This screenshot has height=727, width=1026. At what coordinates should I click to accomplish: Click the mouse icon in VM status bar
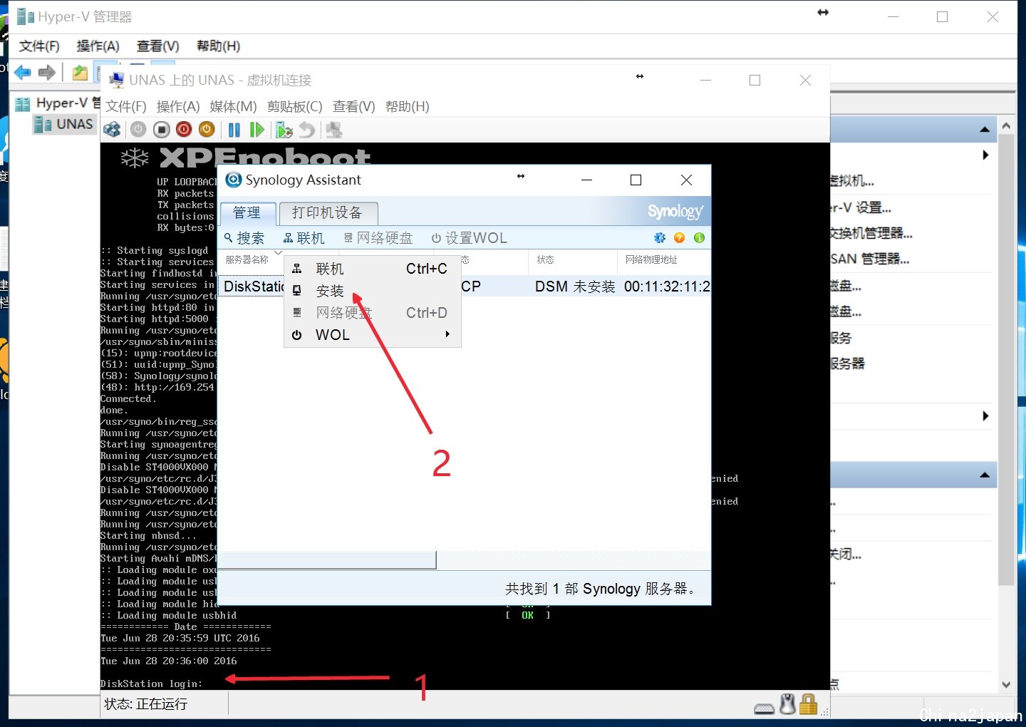787,703
